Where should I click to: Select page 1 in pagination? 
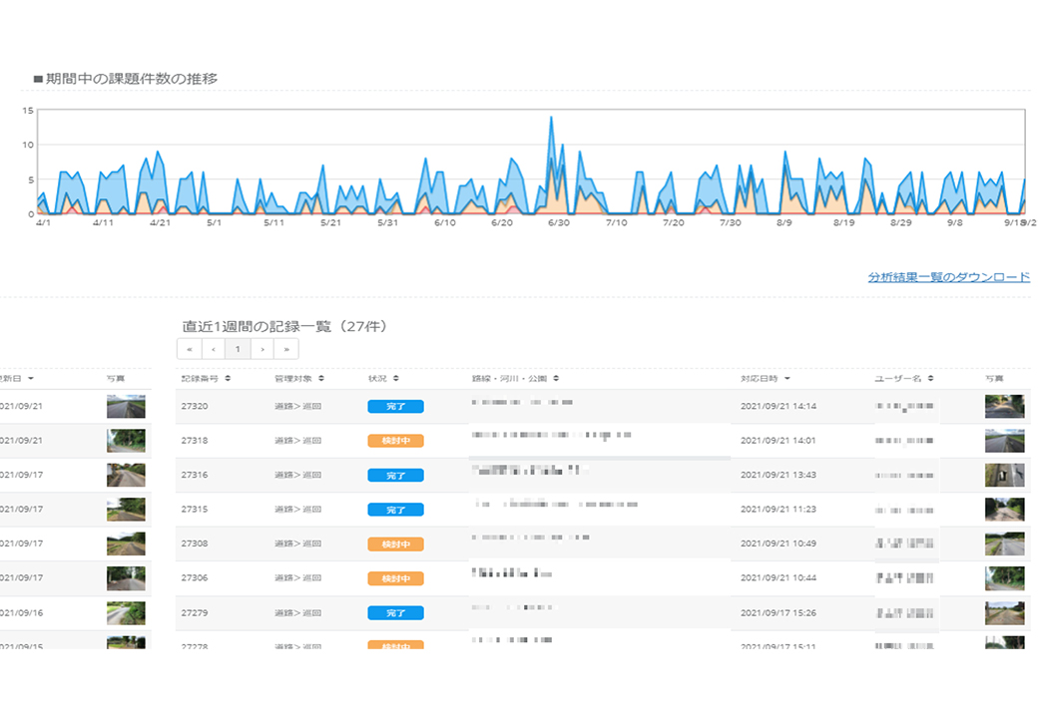click(238, 349)
